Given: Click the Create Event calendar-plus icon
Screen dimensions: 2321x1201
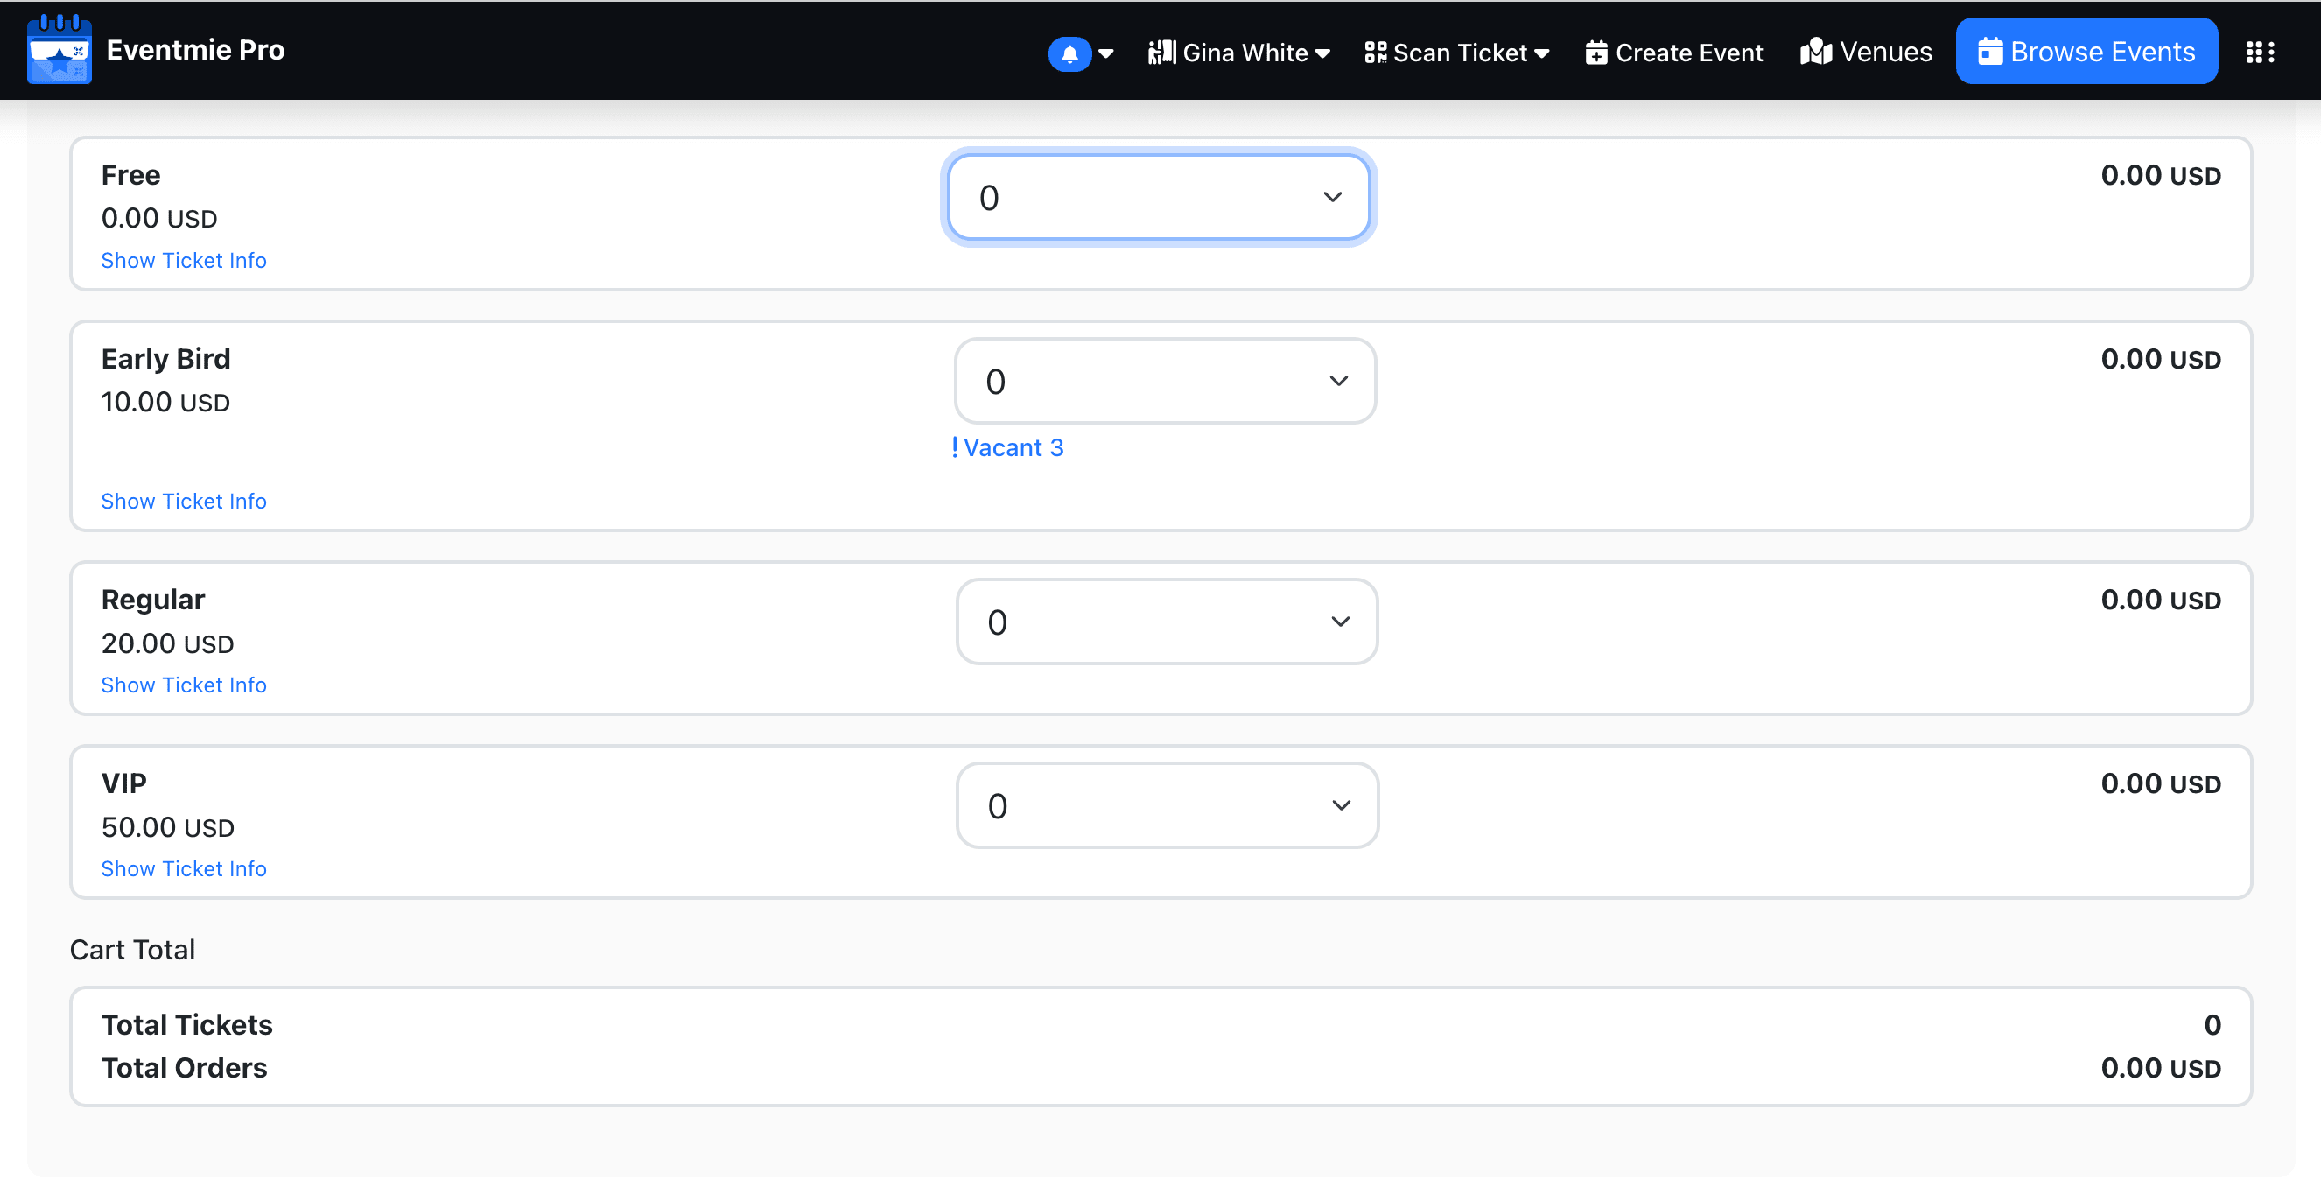Looking at the screenshot, I should (1595, 53).
